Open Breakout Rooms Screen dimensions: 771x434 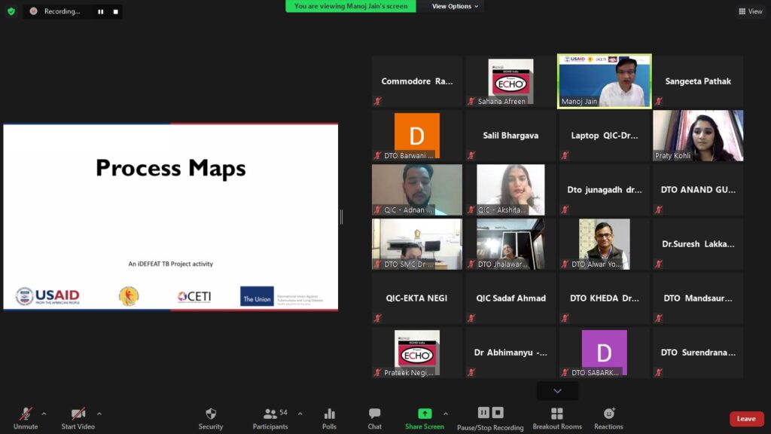pos(557,414)
